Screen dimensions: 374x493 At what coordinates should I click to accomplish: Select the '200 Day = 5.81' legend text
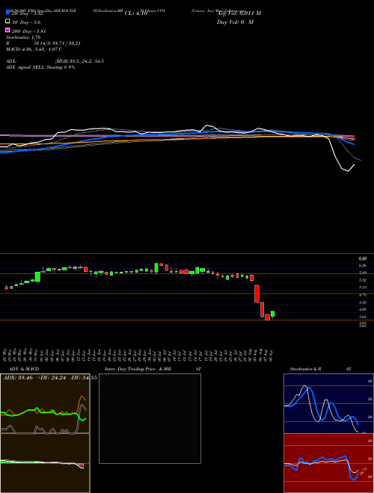tap(29, 31)
